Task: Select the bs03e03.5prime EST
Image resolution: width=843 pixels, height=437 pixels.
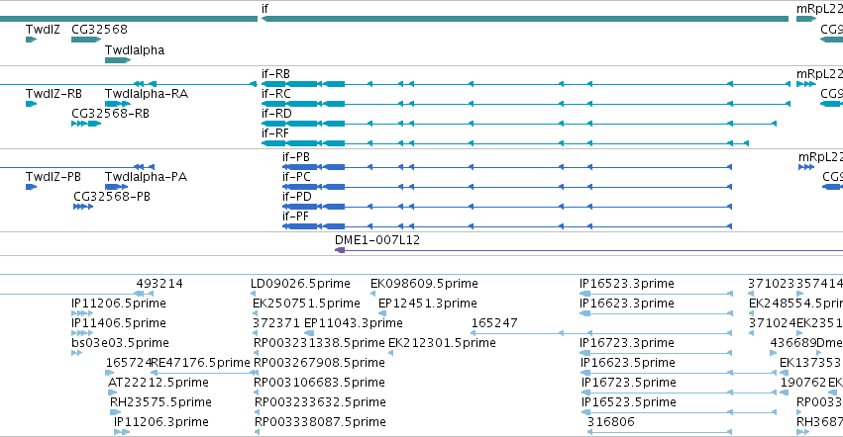Action: 77,353
